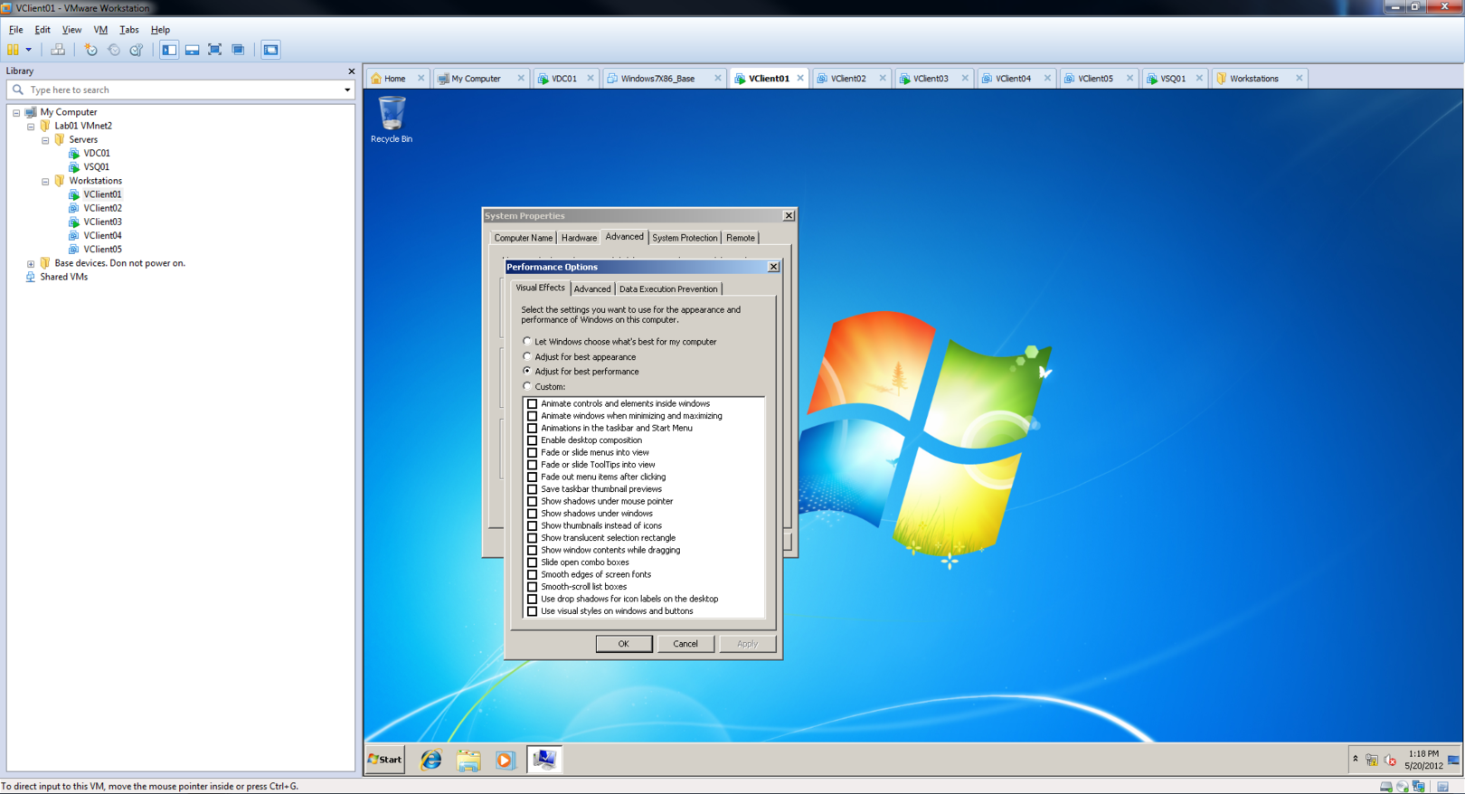
Task: Click the network adapter status bar icon
Action: point(1418,787)
